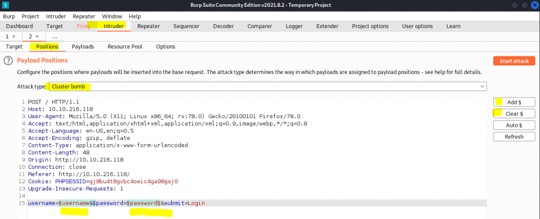This screenshot has height=219, width=540.
Task: Click the Connection: close line
Action: (57, 167)
